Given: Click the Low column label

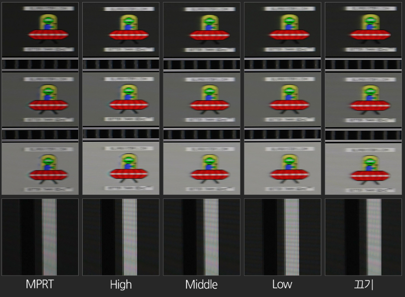Looking at the screenshot, I should pyautogui.click(x=282, y=285).
